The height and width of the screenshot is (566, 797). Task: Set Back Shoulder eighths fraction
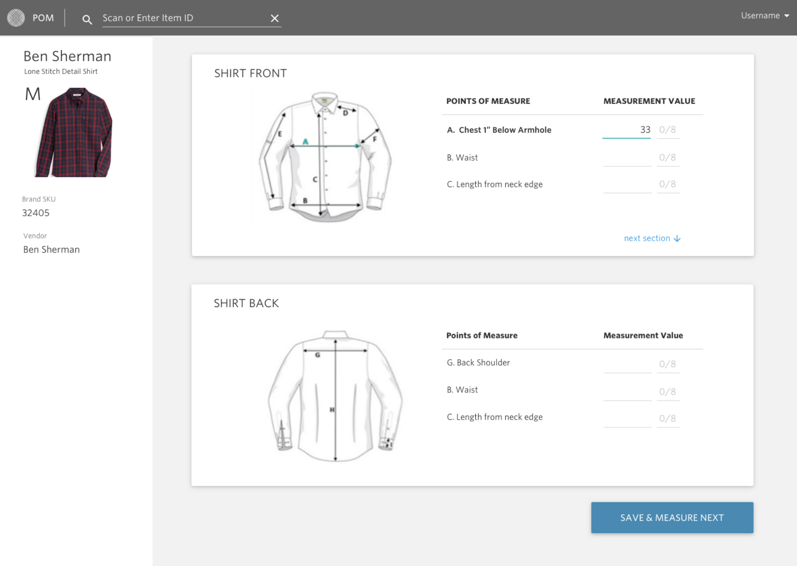point(667,364)
